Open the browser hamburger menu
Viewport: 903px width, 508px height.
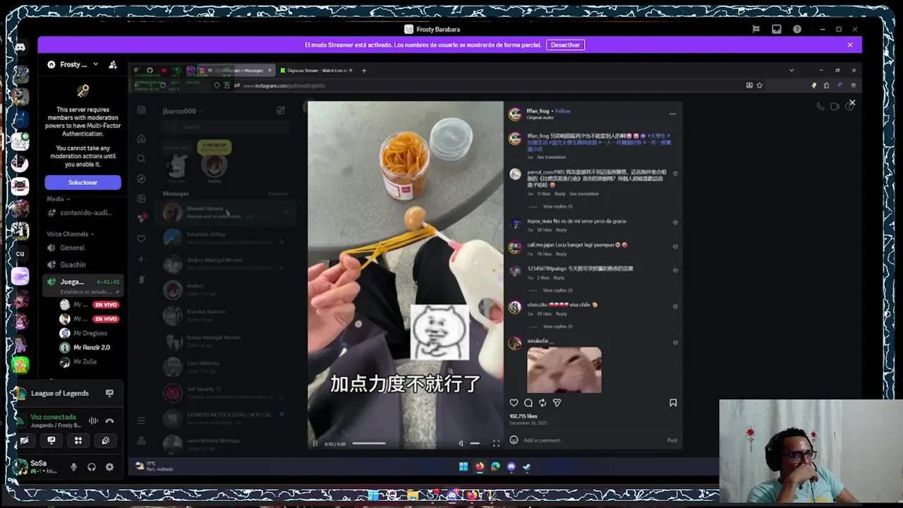pos(853,85)
